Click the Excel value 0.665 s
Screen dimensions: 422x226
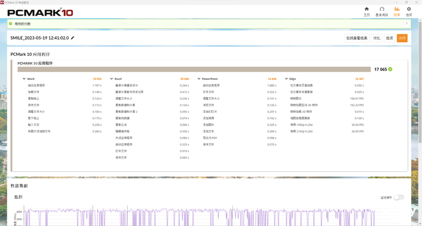click(x=184, y=158)
